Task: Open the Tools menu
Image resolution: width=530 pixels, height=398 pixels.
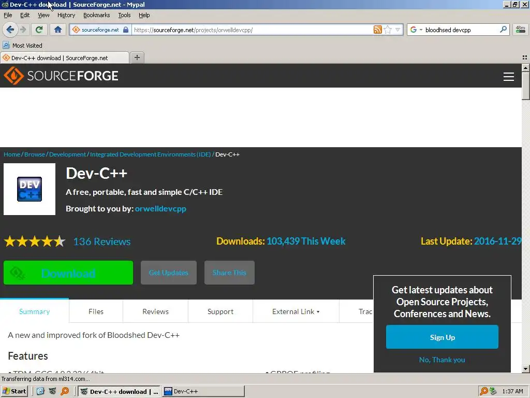Action: [124, 15]
